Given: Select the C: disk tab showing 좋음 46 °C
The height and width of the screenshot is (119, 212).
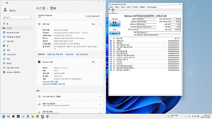Looking at the screenshot, I should click(113, 11).
